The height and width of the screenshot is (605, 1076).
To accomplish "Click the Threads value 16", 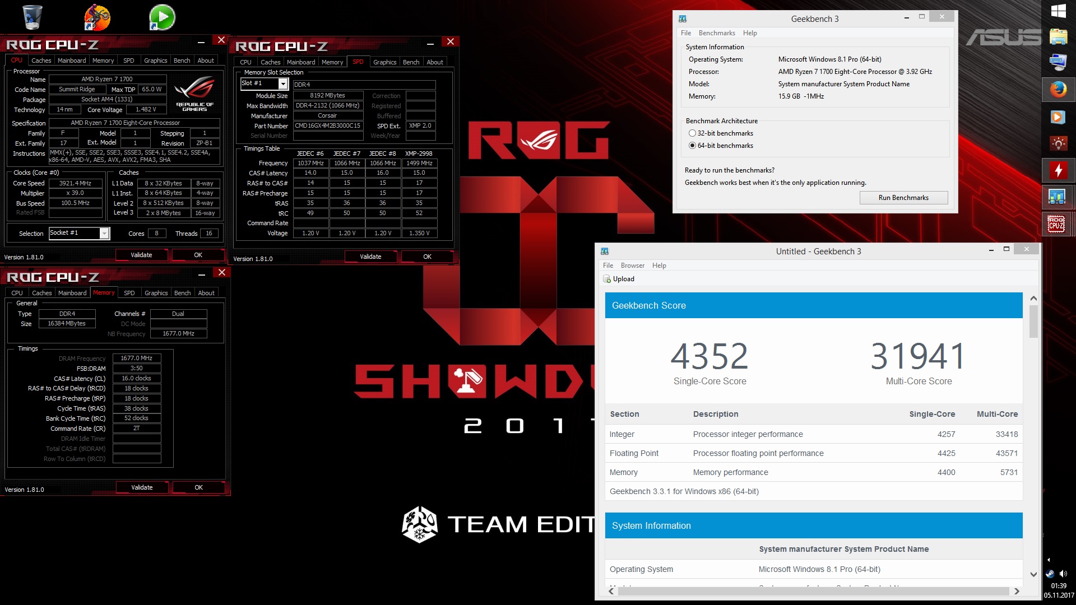I will pos(209,234).
